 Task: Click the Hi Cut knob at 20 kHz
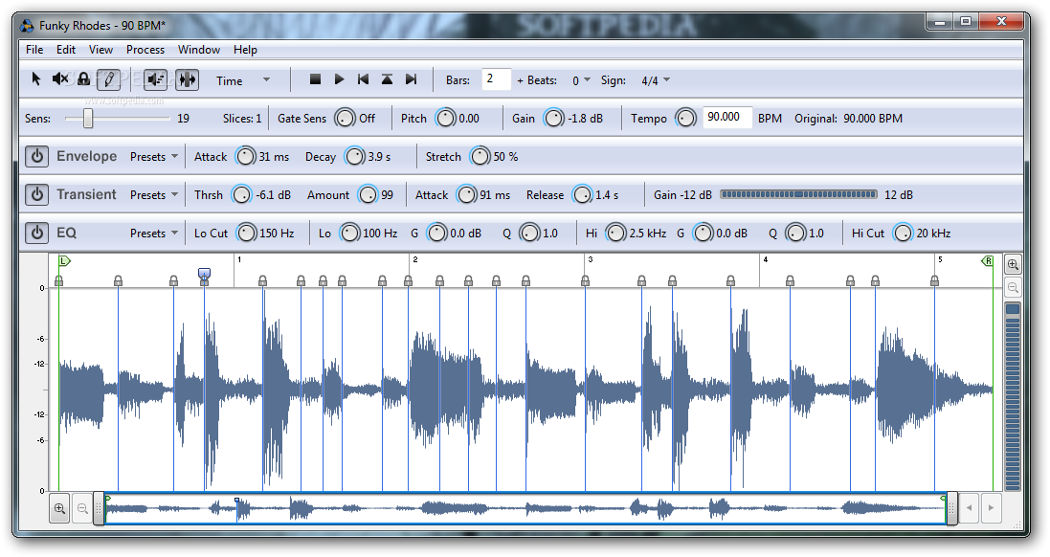click(x=903, y=233)
